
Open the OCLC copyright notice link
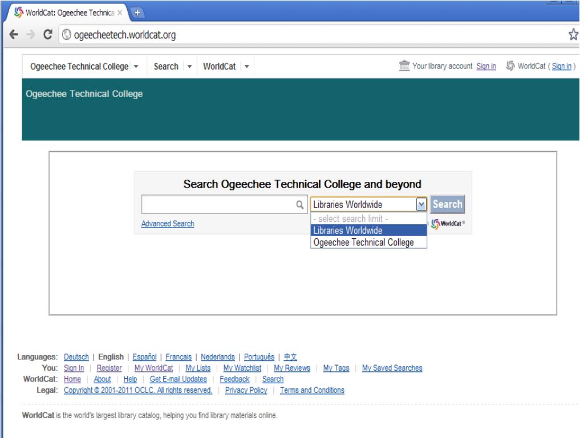click(x=138, y=390)
